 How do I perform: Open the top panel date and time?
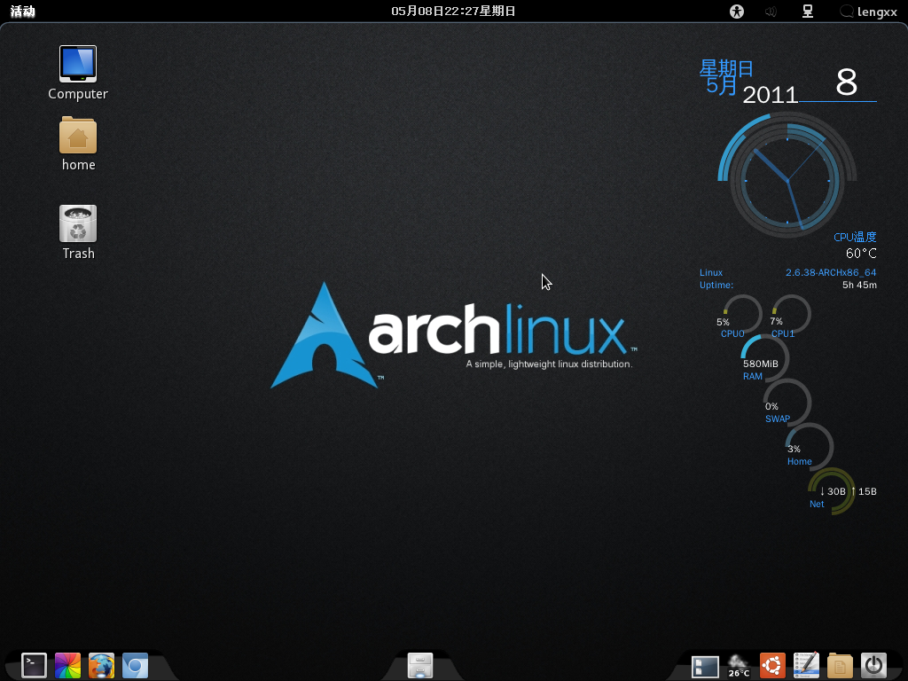pos(453,11)
